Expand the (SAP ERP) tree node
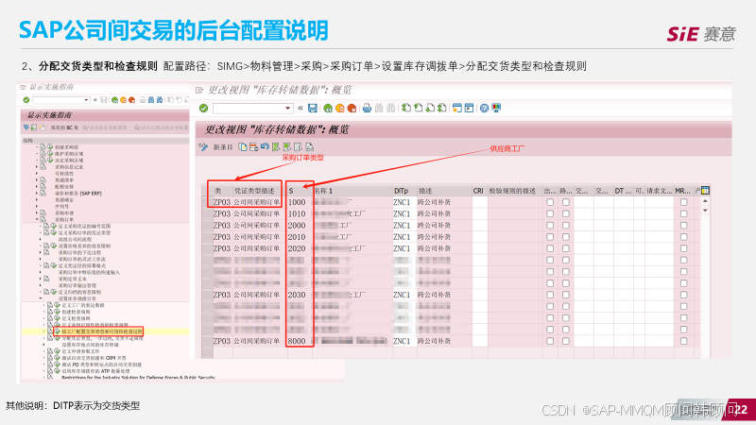 (x=37, y=194)
